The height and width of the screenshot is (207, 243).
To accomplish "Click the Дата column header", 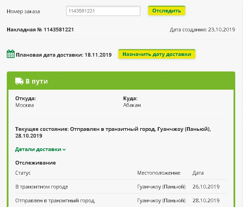I will pyautogui.click(x=198, y=173).
